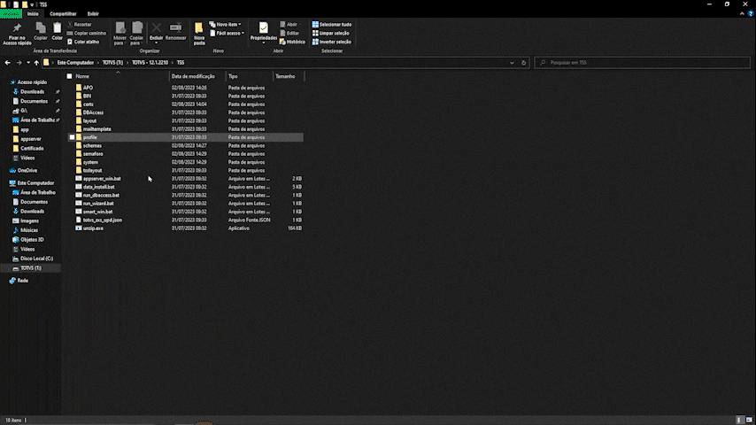The height and width of the screenshot is (425, 756).
Task: Open the Novo item dropdown
Action: [225, 25]
